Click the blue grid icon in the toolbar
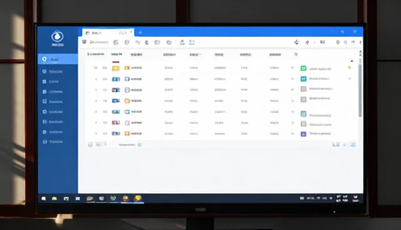 192,42
